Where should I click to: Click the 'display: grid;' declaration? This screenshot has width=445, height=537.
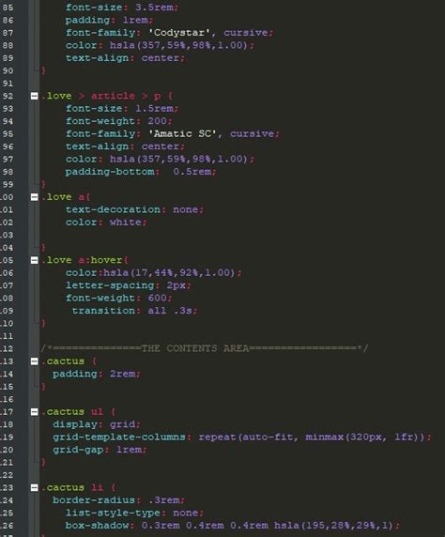pos(97,424)
